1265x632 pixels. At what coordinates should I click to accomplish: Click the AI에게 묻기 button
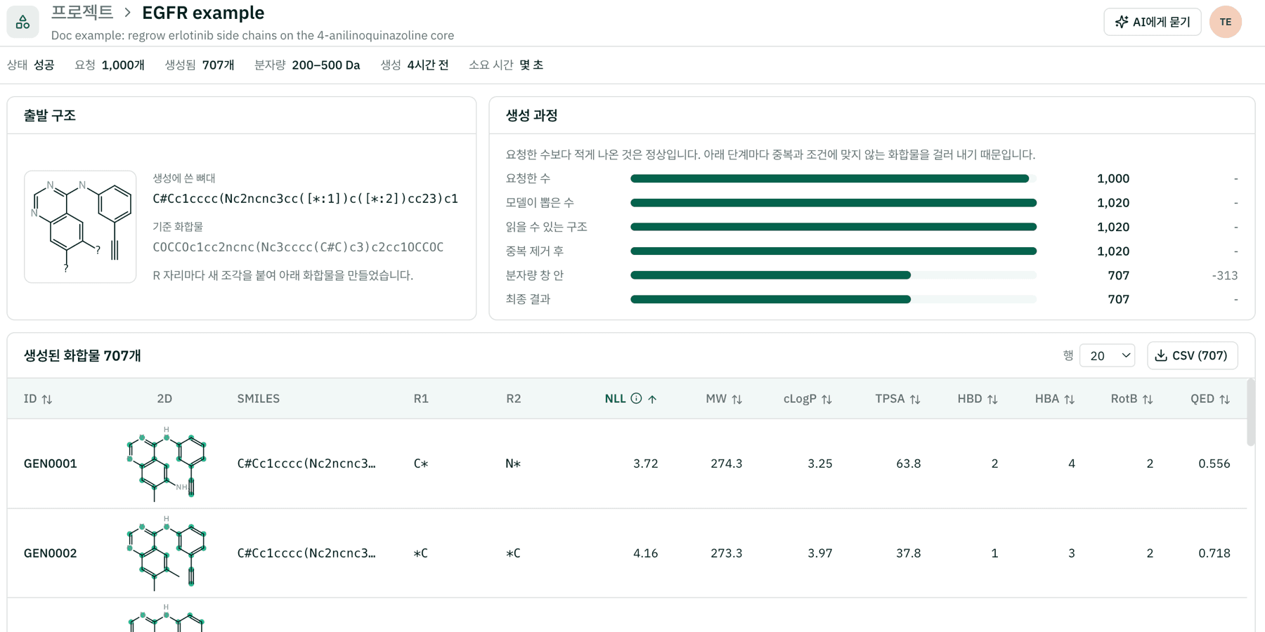click(x=1153, y=22)
